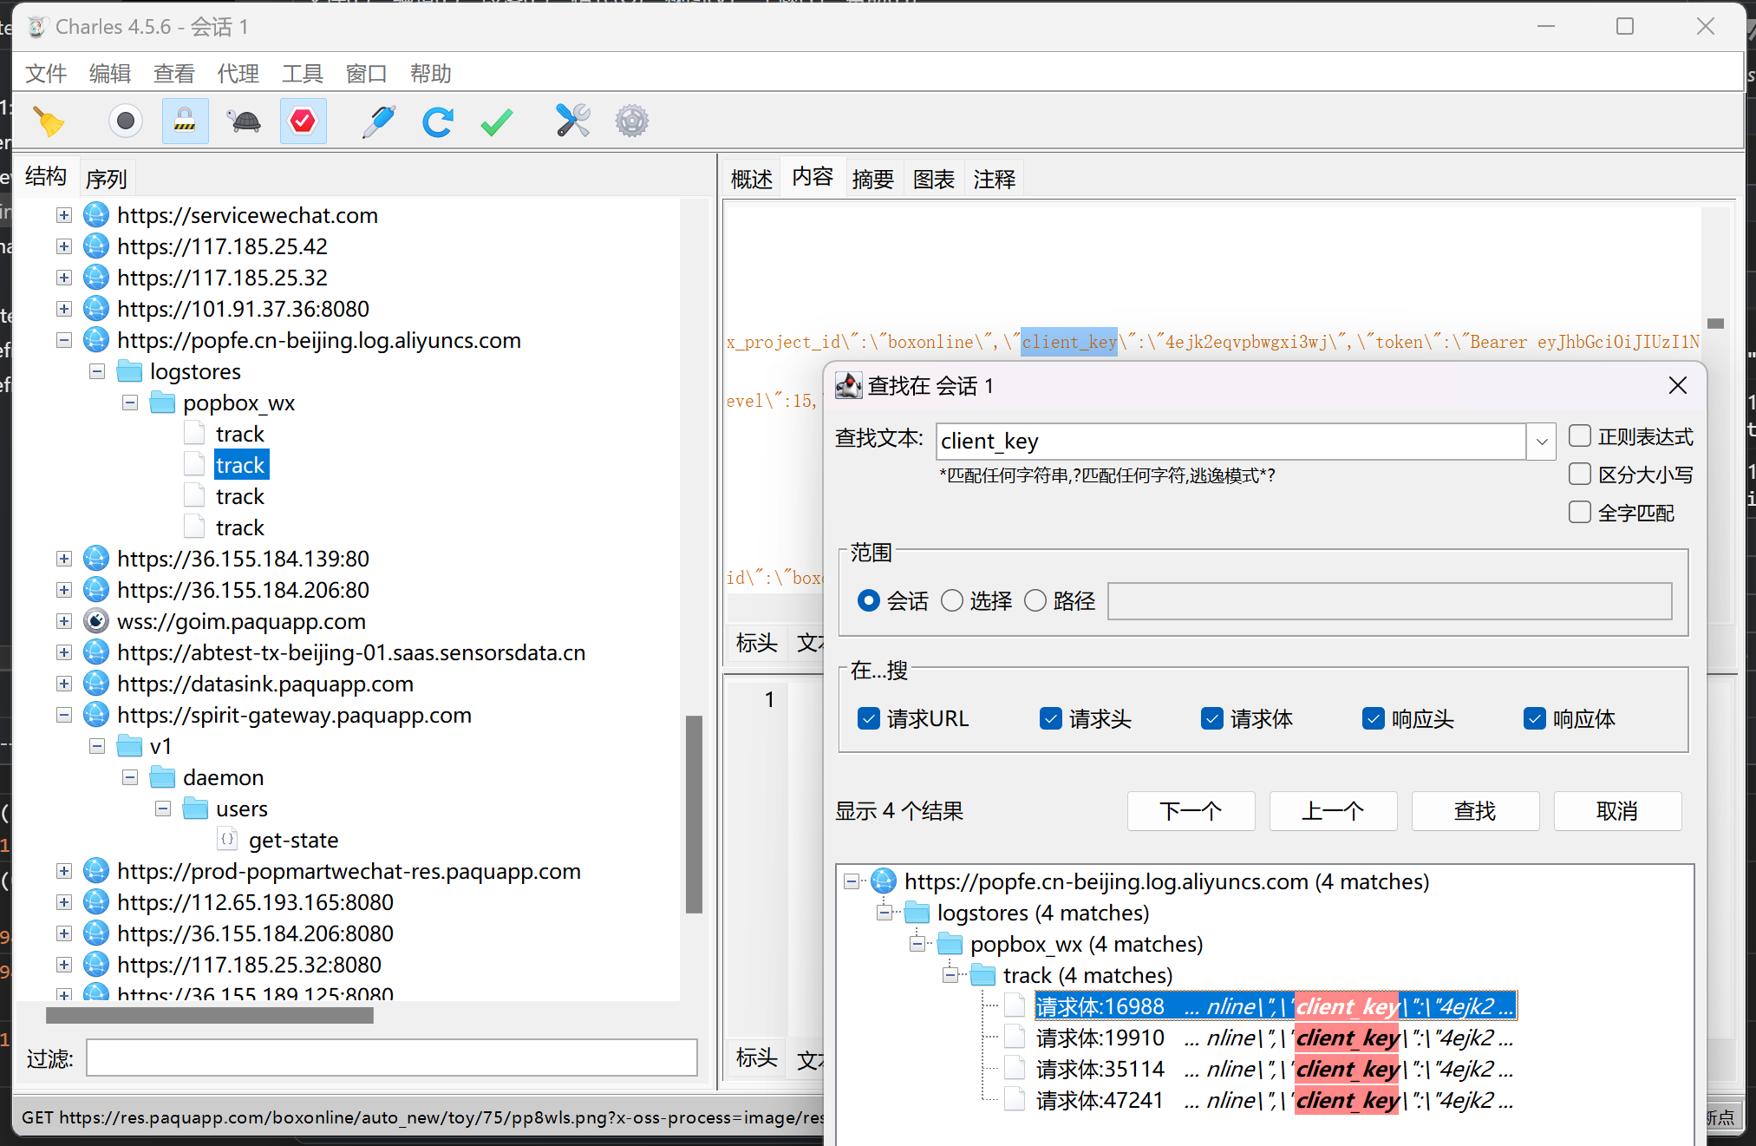Click the wss://goim.paquapp.com websocket icon

[x=96, y=621]
